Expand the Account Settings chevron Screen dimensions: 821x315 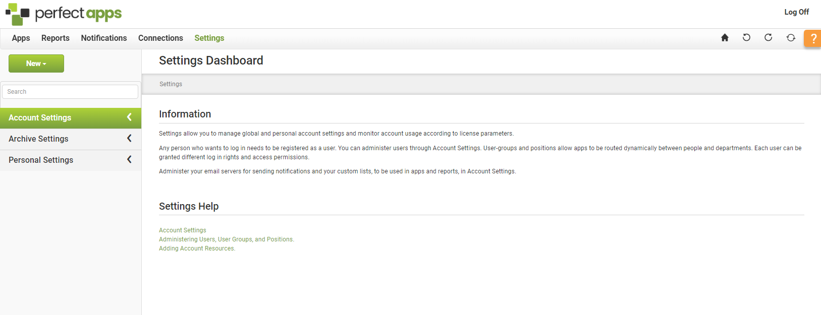(x=129, y=117)
